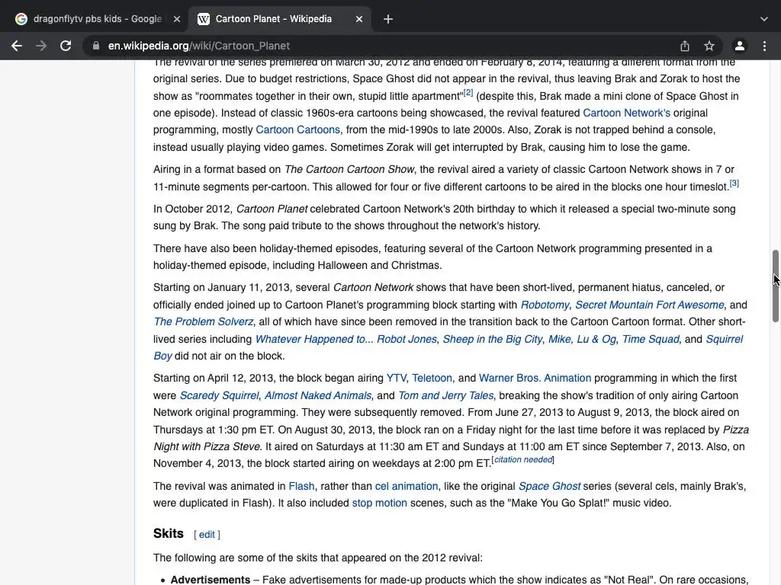
Task: Click the browser forward arrow
Action: coord(41,46)
